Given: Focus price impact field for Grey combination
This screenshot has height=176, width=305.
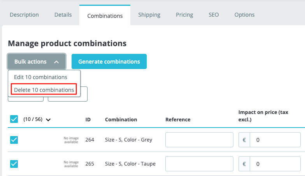Looking at the screenshot, I should coord(275,140).
